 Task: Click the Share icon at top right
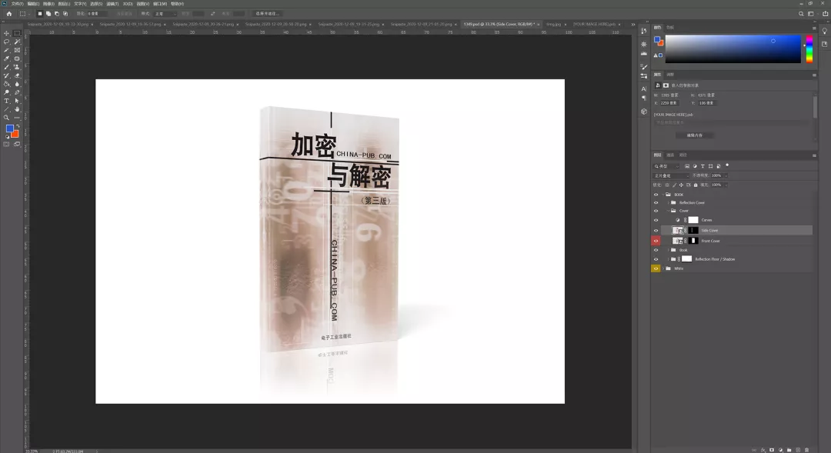pos(825,14)
